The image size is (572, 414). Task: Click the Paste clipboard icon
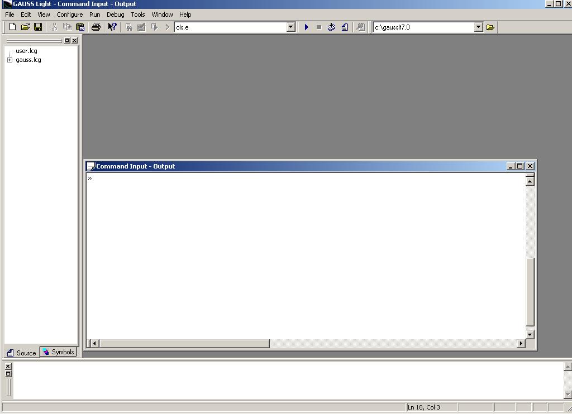coord(80,27)
